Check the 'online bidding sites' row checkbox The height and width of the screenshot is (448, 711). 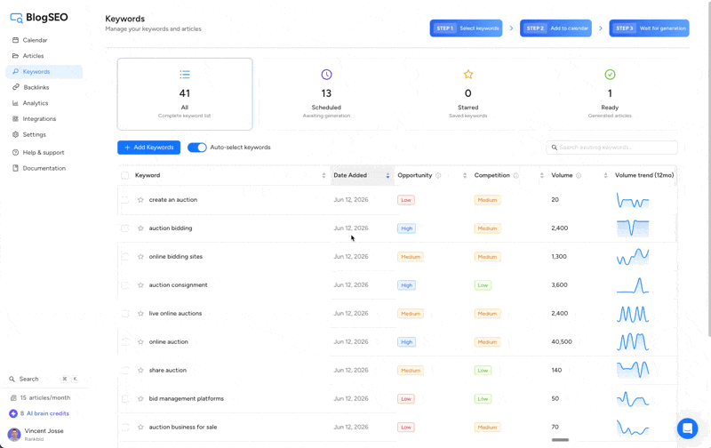[124, 257]
